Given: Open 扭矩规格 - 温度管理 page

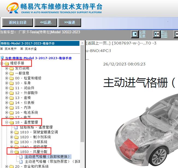Looking at the screenshot, I should pyautogui.click(x=36, y=127).
